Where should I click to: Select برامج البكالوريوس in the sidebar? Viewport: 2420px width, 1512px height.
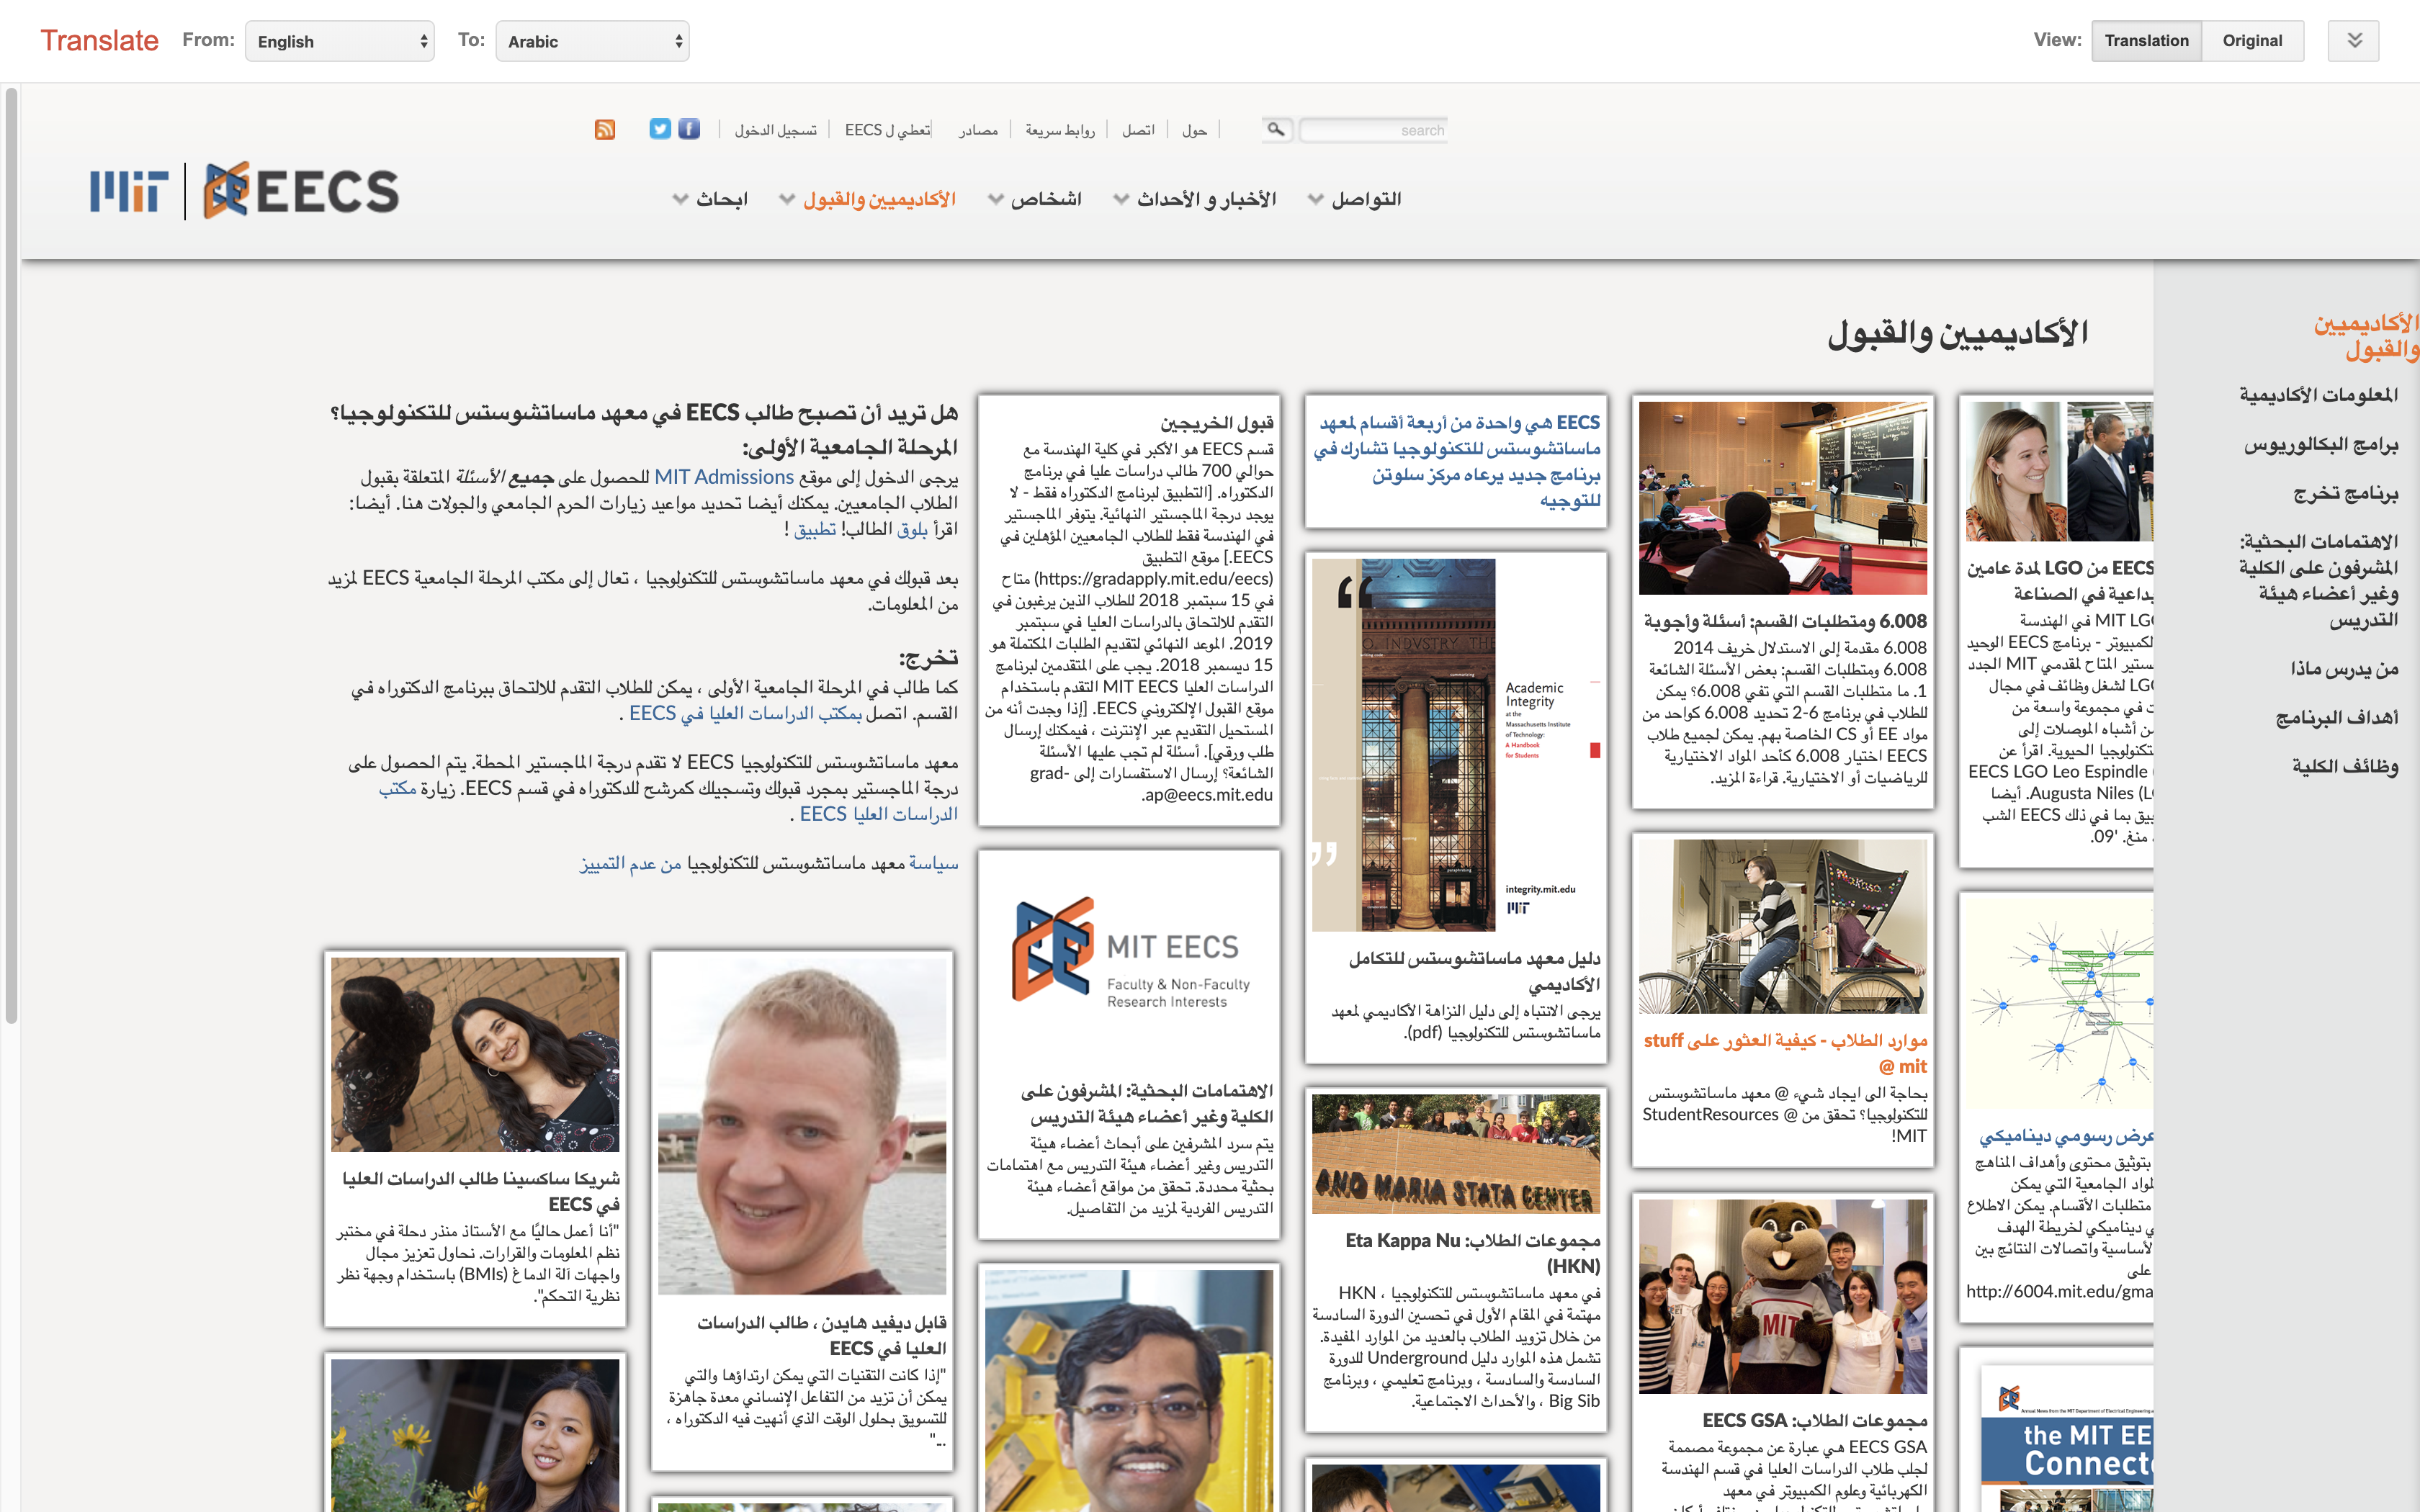coord(2320,445)
